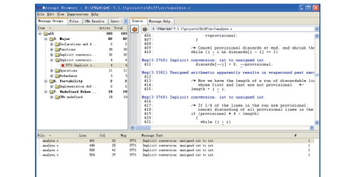Expand Implicit conversion folder with 32 messages
354x177 pixels.
point(51,55)
